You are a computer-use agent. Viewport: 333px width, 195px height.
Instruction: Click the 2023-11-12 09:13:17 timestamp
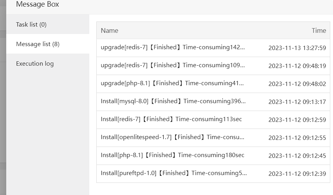coord(297,102)
